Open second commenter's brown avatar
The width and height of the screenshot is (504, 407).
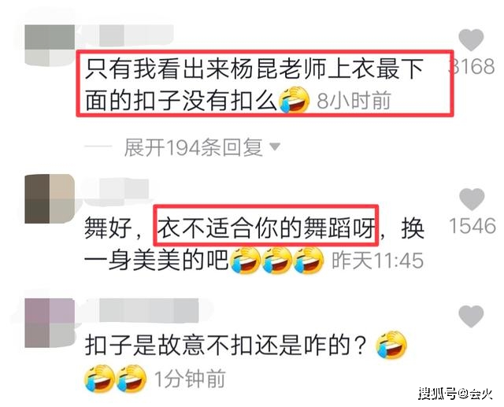pos(50,198)
